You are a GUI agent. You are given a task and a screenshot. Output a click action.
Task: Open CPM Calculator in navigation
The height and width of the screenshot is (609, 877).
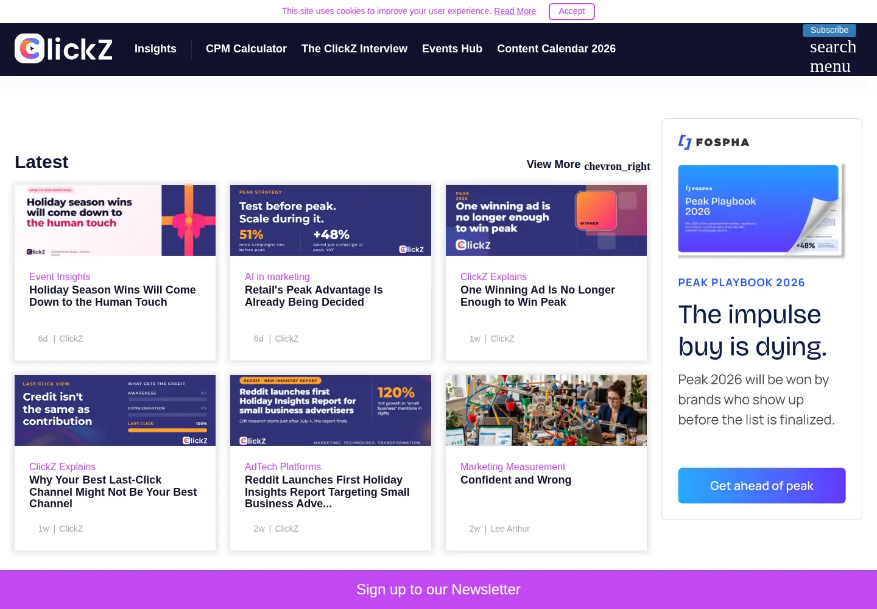pos(246,49)
